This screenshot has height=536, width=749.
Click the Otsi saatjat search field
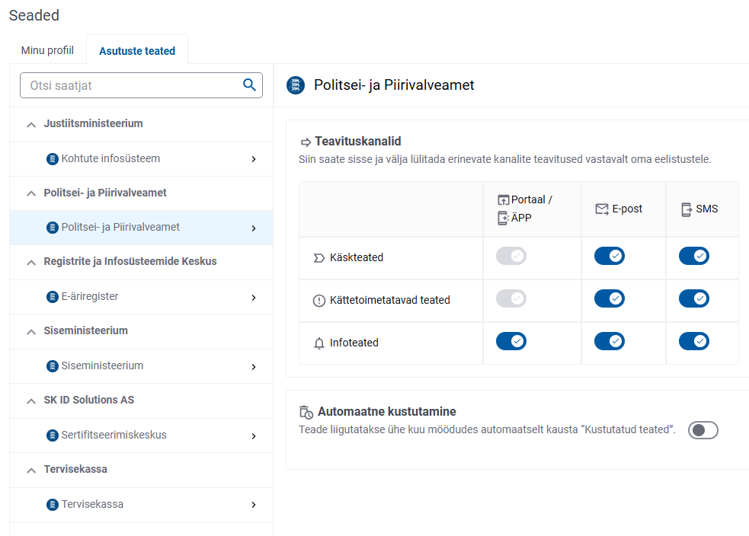tap(142, 85)
